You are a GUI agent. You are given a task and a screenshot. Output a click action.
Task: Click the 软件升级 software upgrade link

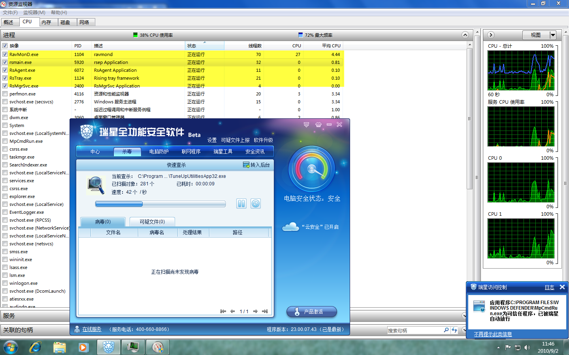[x=263, y=140]
